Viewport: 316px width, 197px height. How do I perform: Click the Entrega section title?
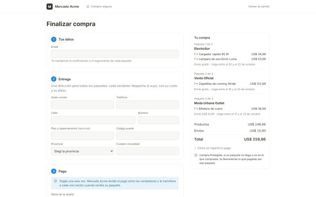[x=65, y=79]
